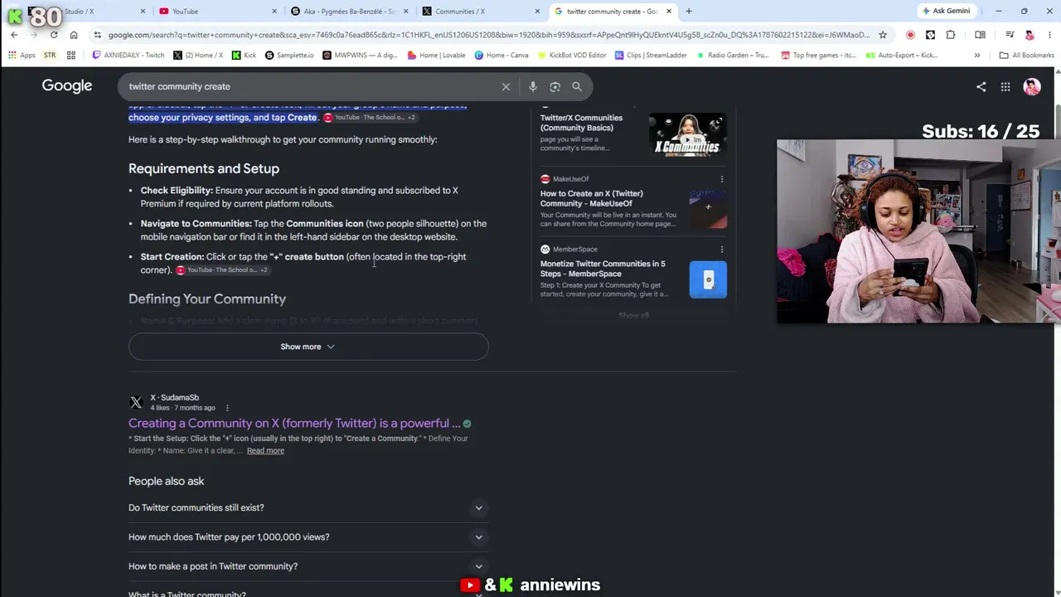1061x597 pixels.
Task: Open More options for MakeUseOf result
Action: pos(721,179)
